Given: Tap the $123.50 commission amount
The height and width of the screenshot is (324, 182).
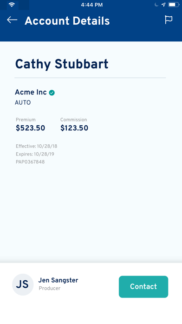Looking at the screenshot, I should coord(74,128).
